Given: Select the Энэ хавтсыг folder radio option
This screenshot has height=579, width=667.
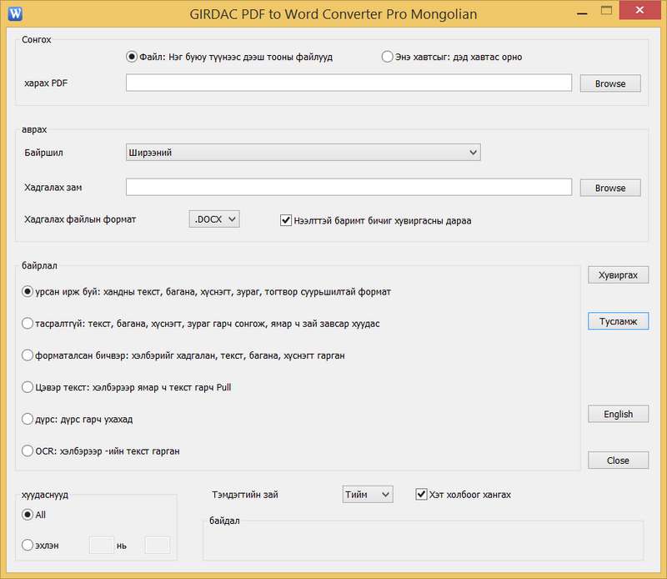Looking at the screenshot, I should coord(387,57).
